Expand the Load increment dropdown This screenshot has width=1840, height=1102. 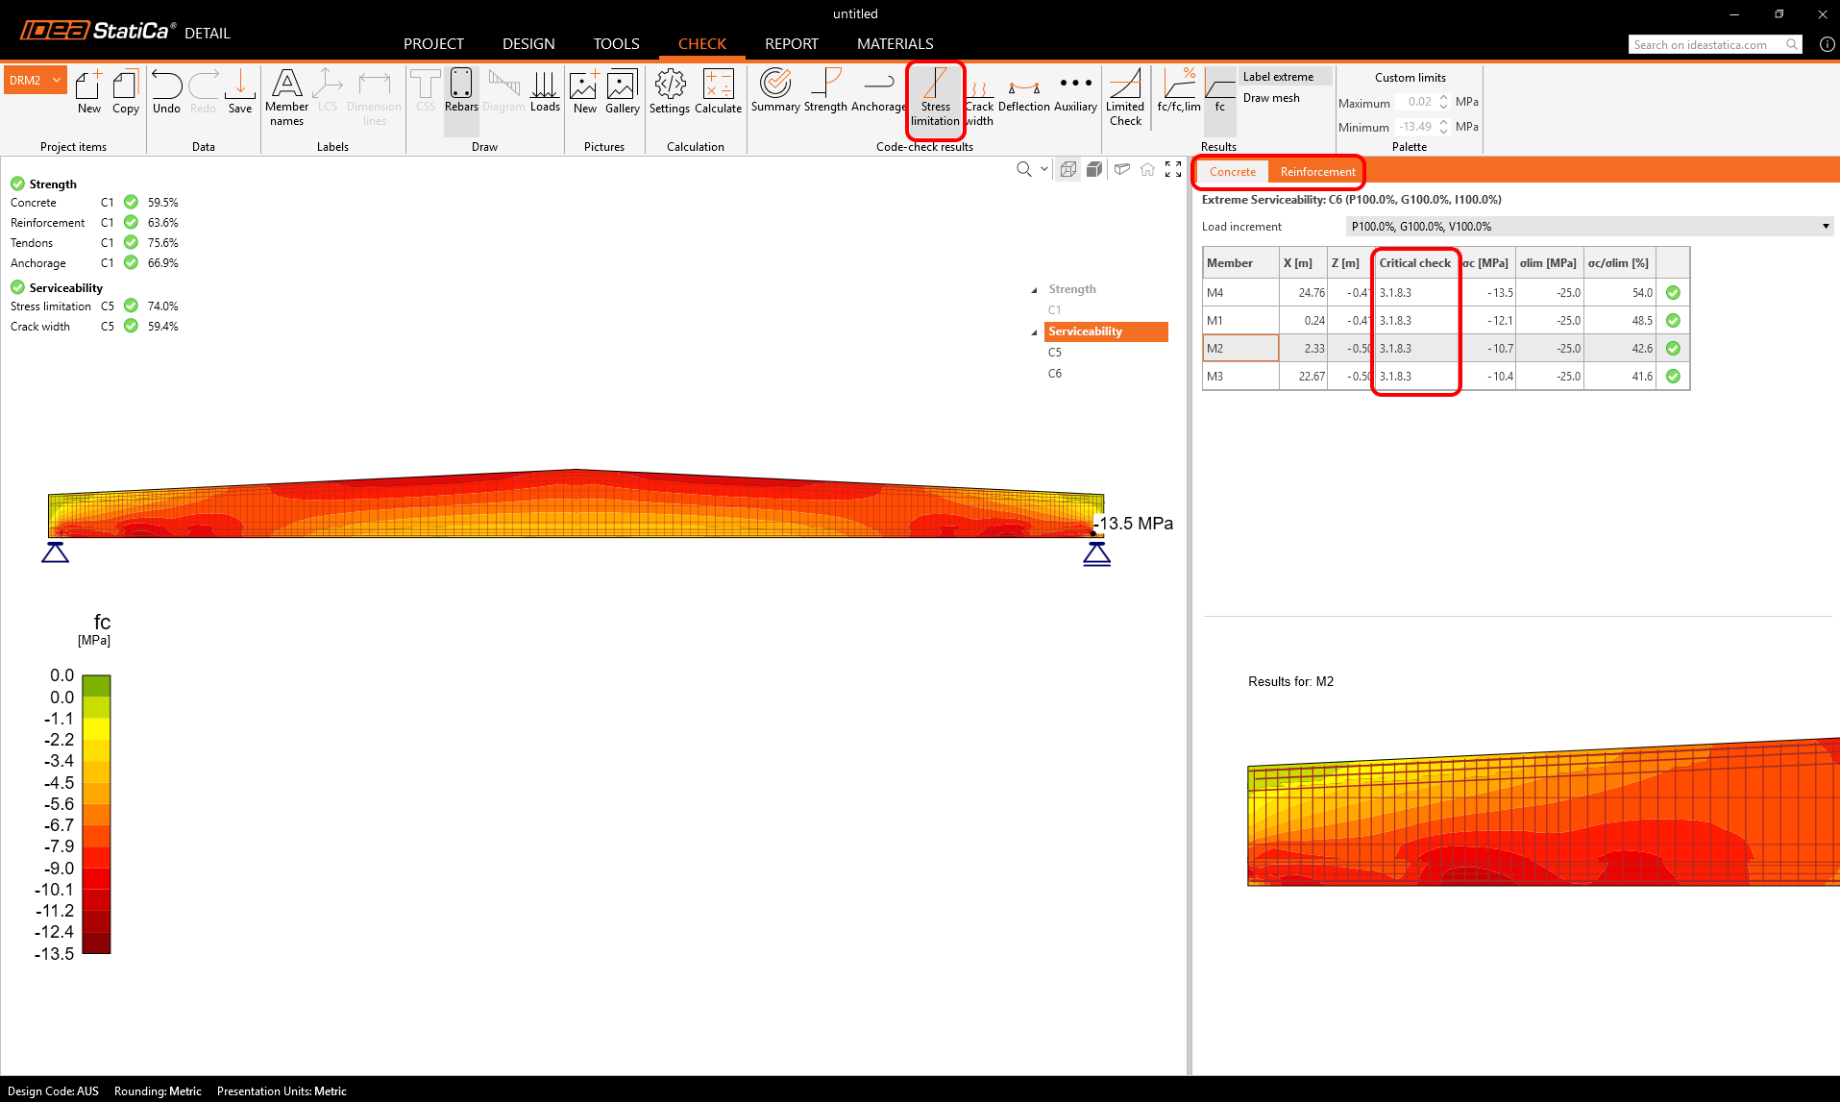click(x=1825, y=227)
